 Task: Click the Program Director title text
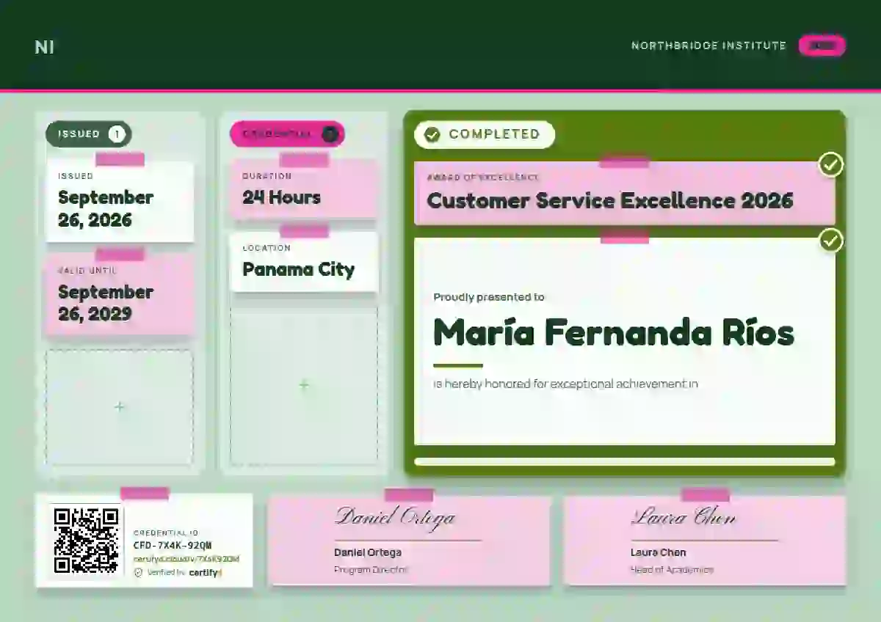[x=371, y=570]
